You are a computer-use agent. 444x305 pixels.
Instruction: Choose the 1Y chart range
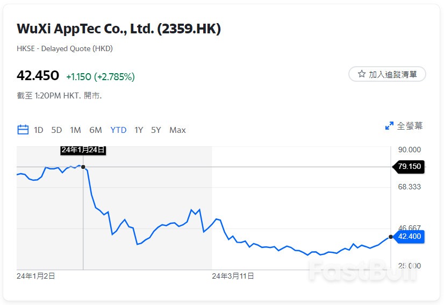click(139, 130)
